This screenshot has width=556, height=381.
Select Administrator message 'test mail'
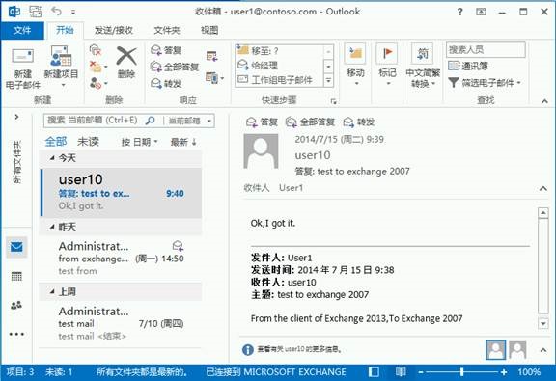[121, 323]
